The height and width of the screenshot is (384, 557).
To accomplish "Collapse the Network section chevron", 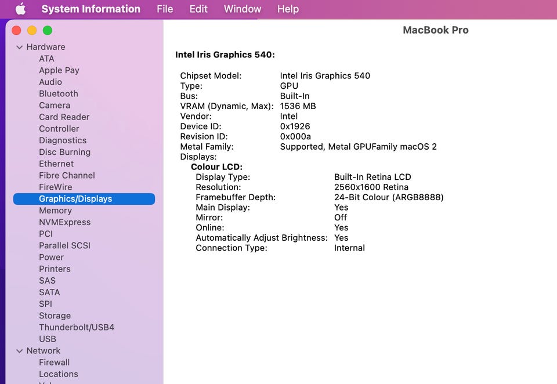I will (x=20, y=351).
